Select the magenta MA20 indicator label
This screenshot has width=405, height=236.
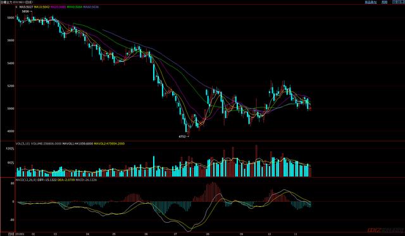(58, 7)
